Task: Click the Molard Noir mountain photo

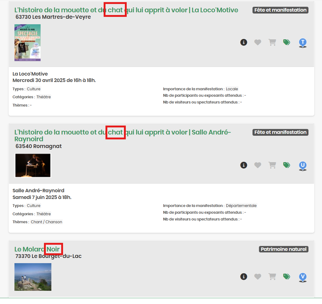Action: (33, 277)
